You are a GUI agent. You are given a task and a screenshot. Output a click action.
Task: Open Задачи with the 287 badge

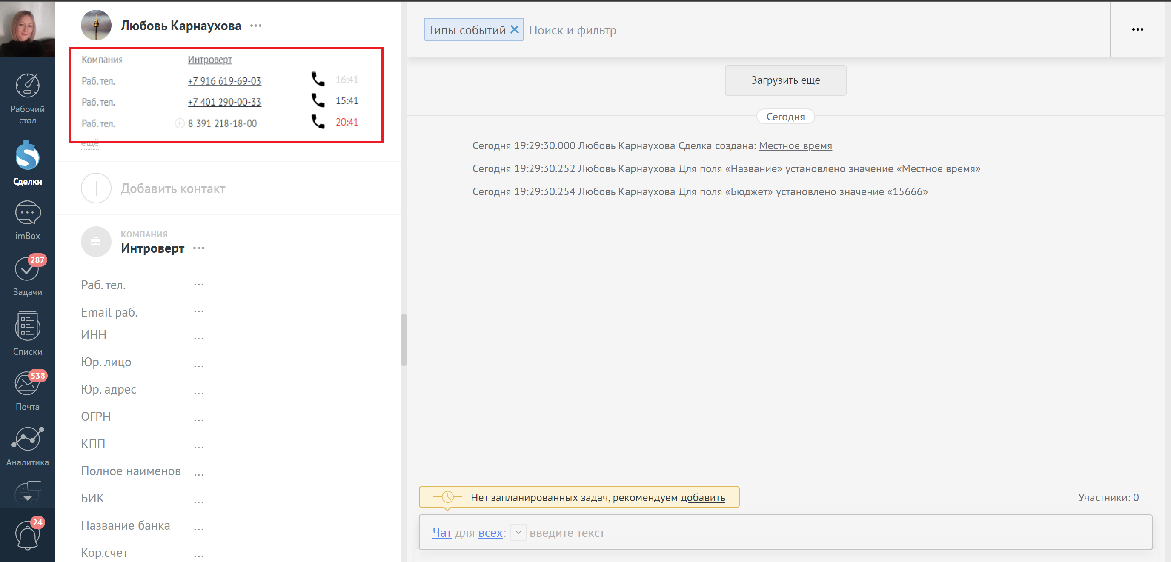[27, 275]
